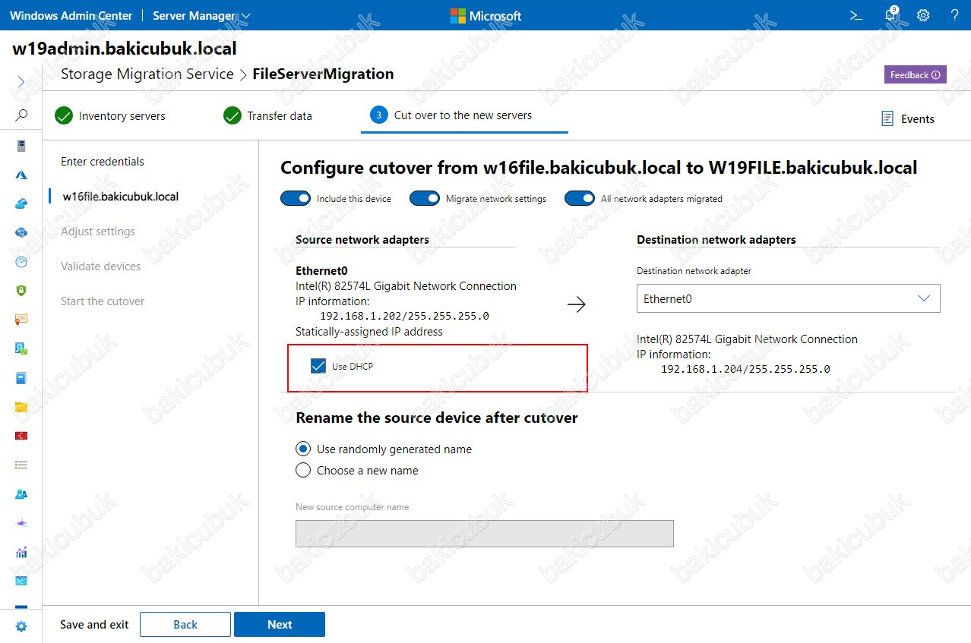Click the New source computer name field

(485, 533)
